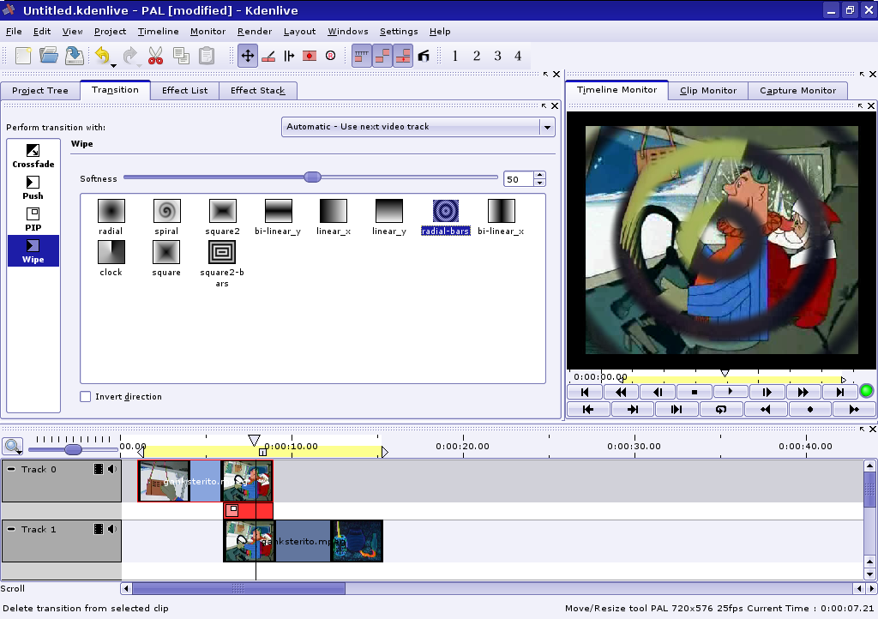Viewport: 878px width, 619px height.
Task: Select the Crossfade transition type
Action: (33, 155)
